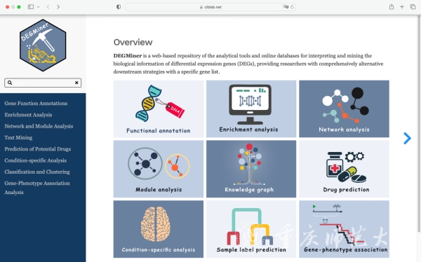Viewport: 421px width, 262px height.
Task: Open the Sample label prediction tile
Action: pyautogui.click(x=251, y=229)
